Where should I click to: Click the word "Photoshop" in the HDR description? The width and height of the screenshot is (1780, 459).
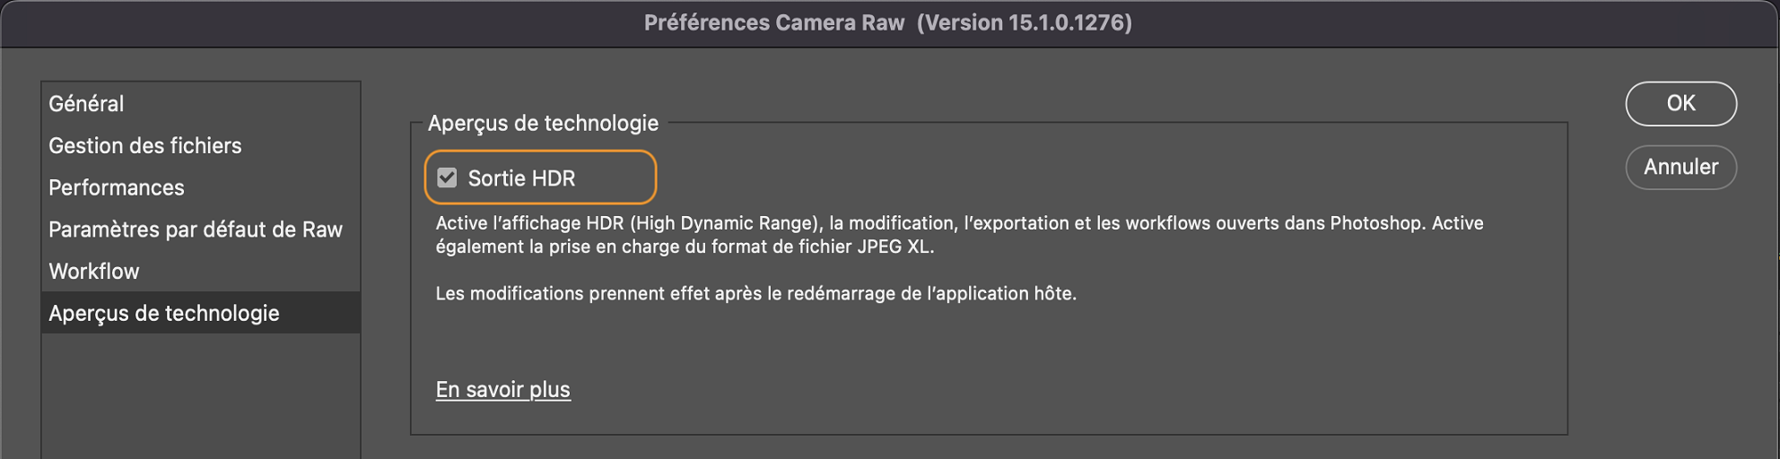tap(1377, 223)
